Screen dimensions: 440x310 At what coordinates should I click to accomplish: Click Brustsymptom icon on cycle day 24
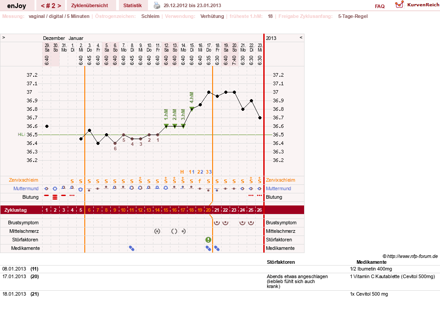click(243, 223)
